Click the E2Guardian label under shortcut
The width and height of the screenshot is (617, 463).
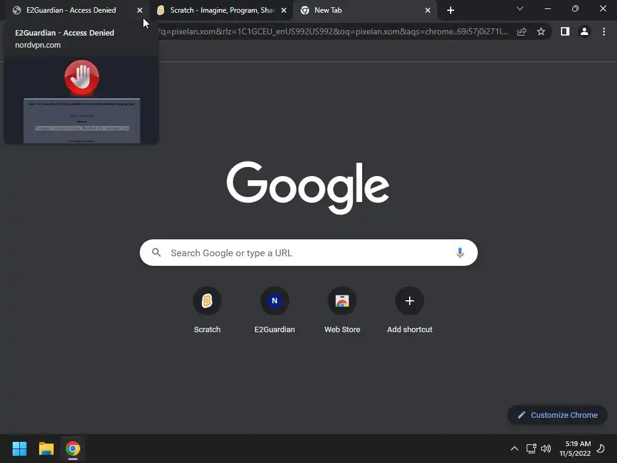pos(275,330)
